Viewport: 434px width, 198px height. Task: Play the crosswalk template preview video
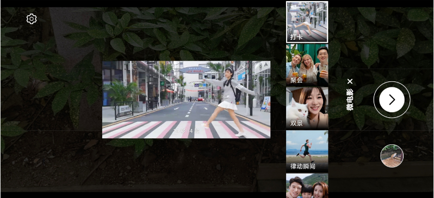coord(187,99)
